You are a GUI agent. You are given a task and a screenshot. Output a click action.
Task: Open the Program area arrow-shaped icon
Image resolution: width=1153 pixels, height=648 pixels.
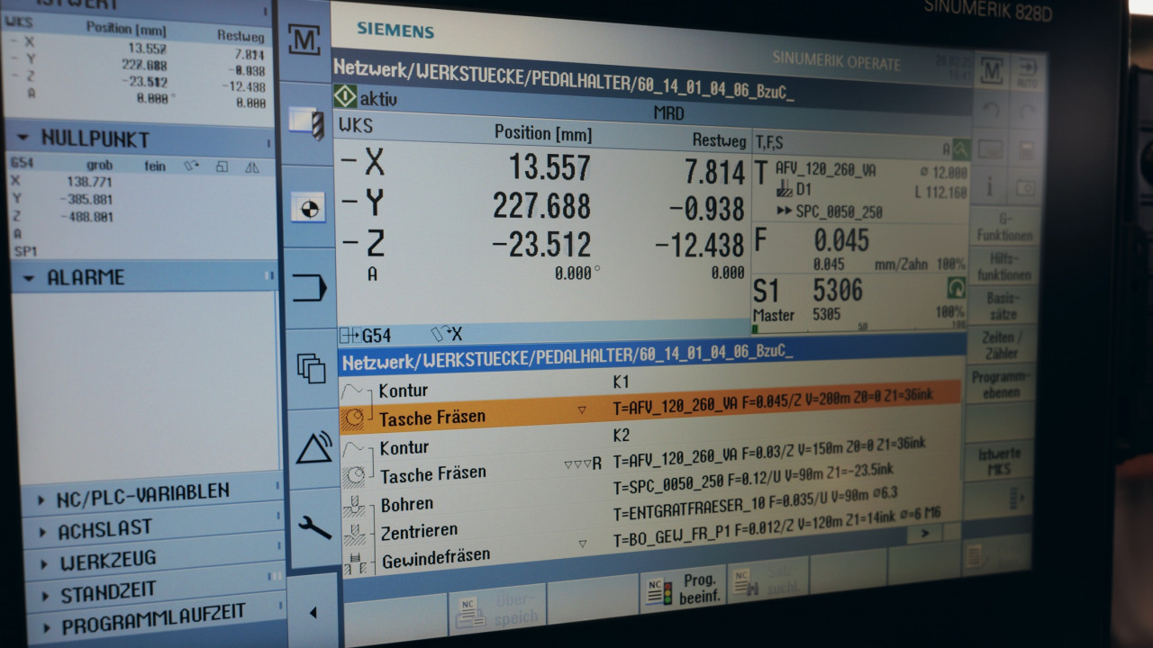point(309,288)
